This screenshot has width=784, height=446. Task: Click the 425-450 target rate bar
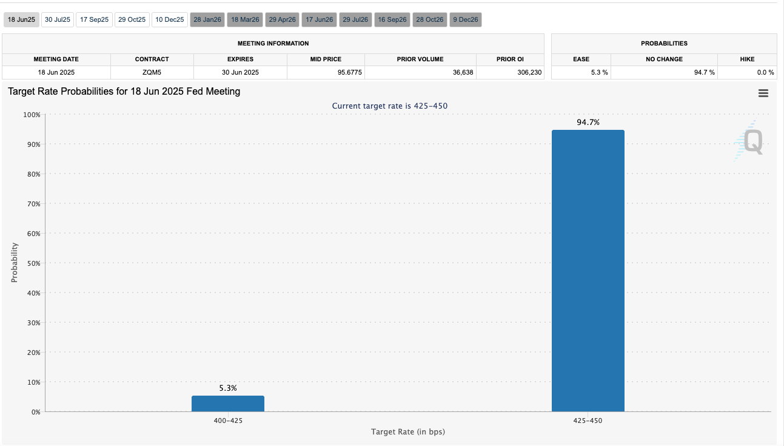tap(588, 271)
